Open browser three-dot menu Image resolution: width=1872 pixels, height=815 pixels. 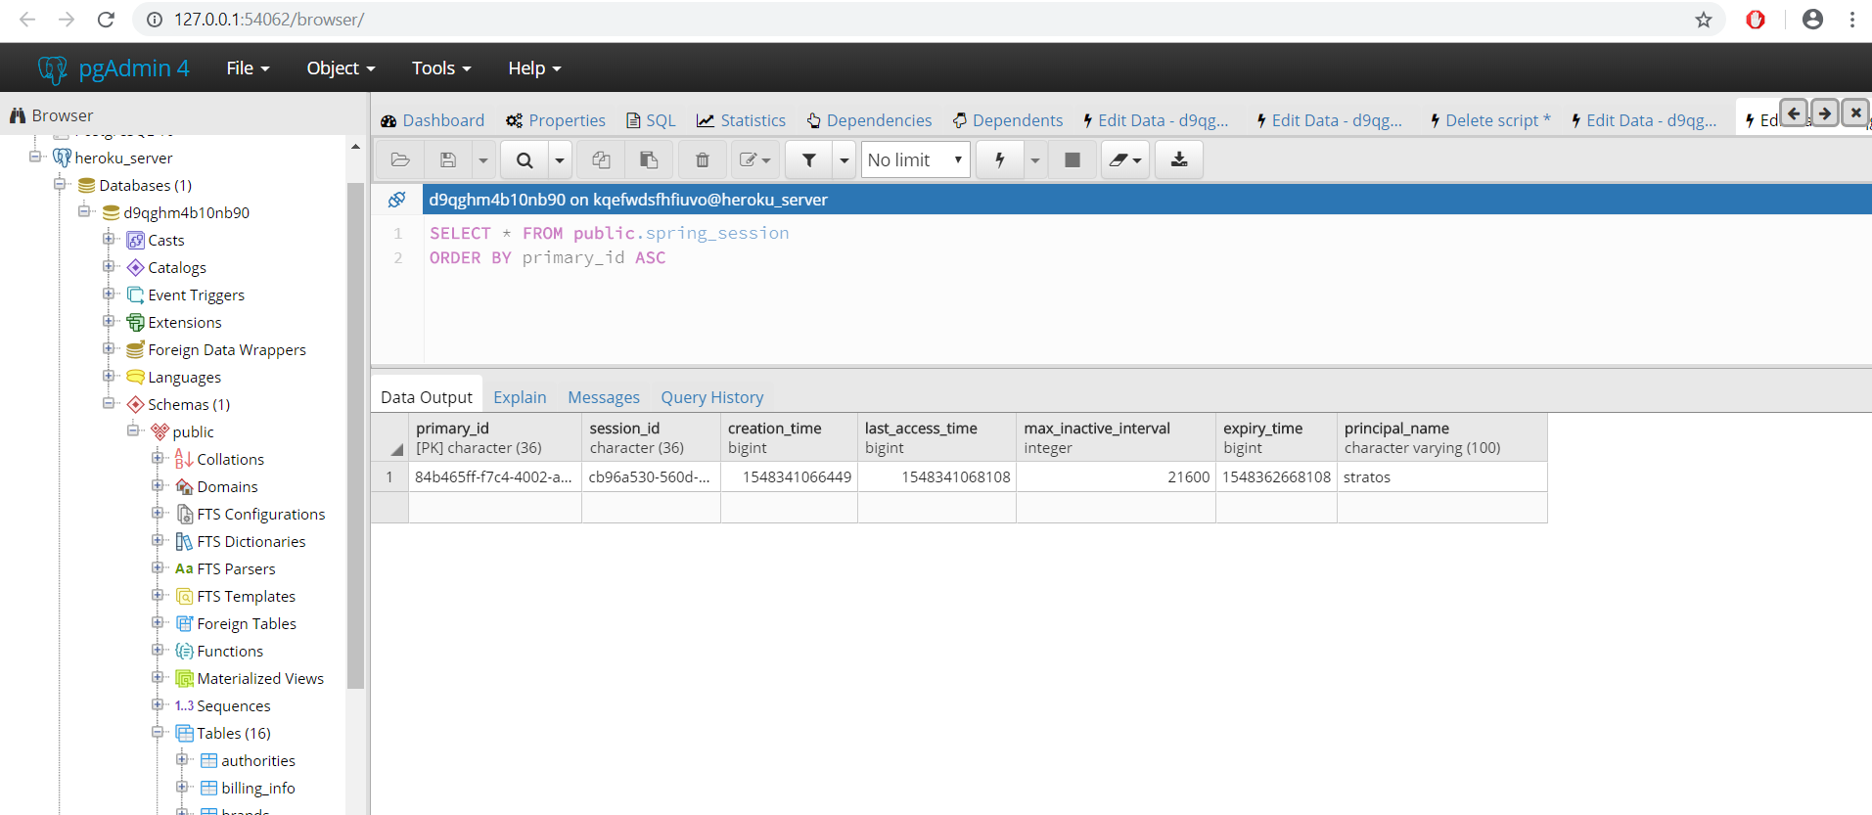pos(1852,20)
